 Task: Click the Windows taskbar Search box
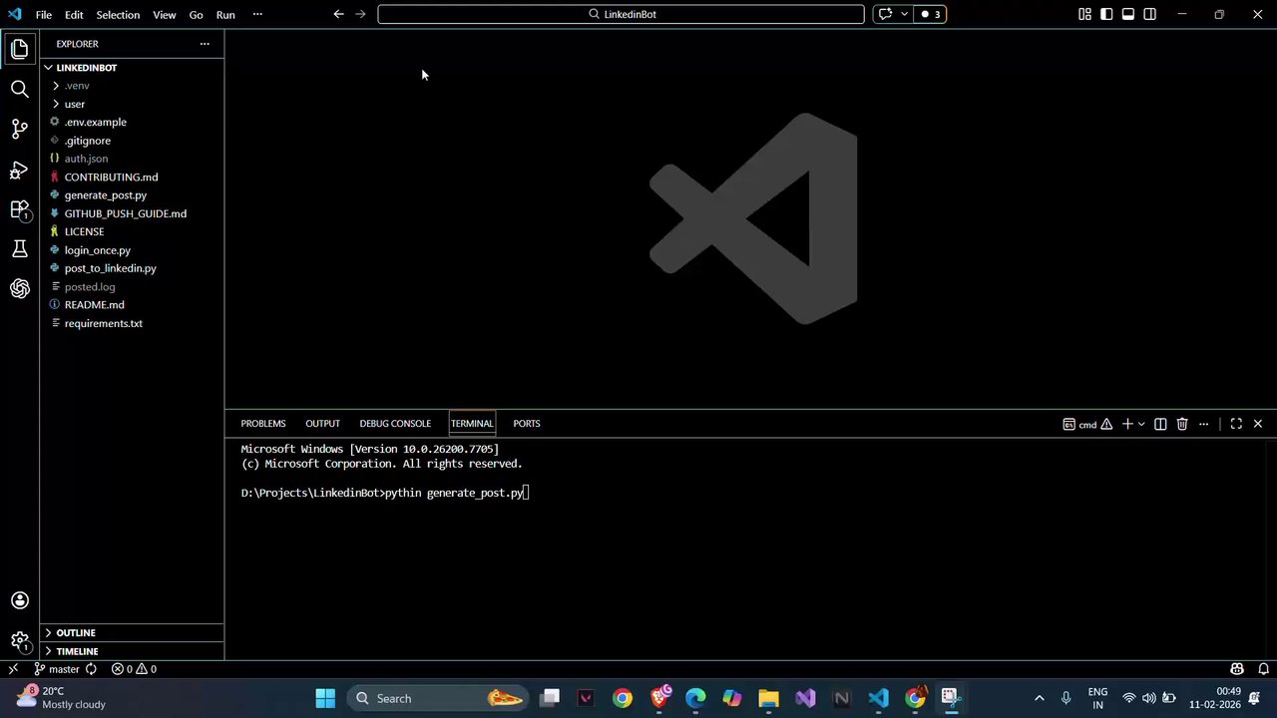click(439, 698)
